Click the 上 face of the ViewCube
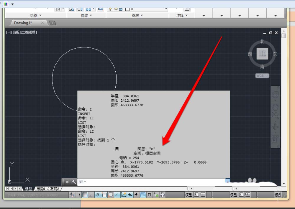The image size is (295, 209). pos(262,54)
